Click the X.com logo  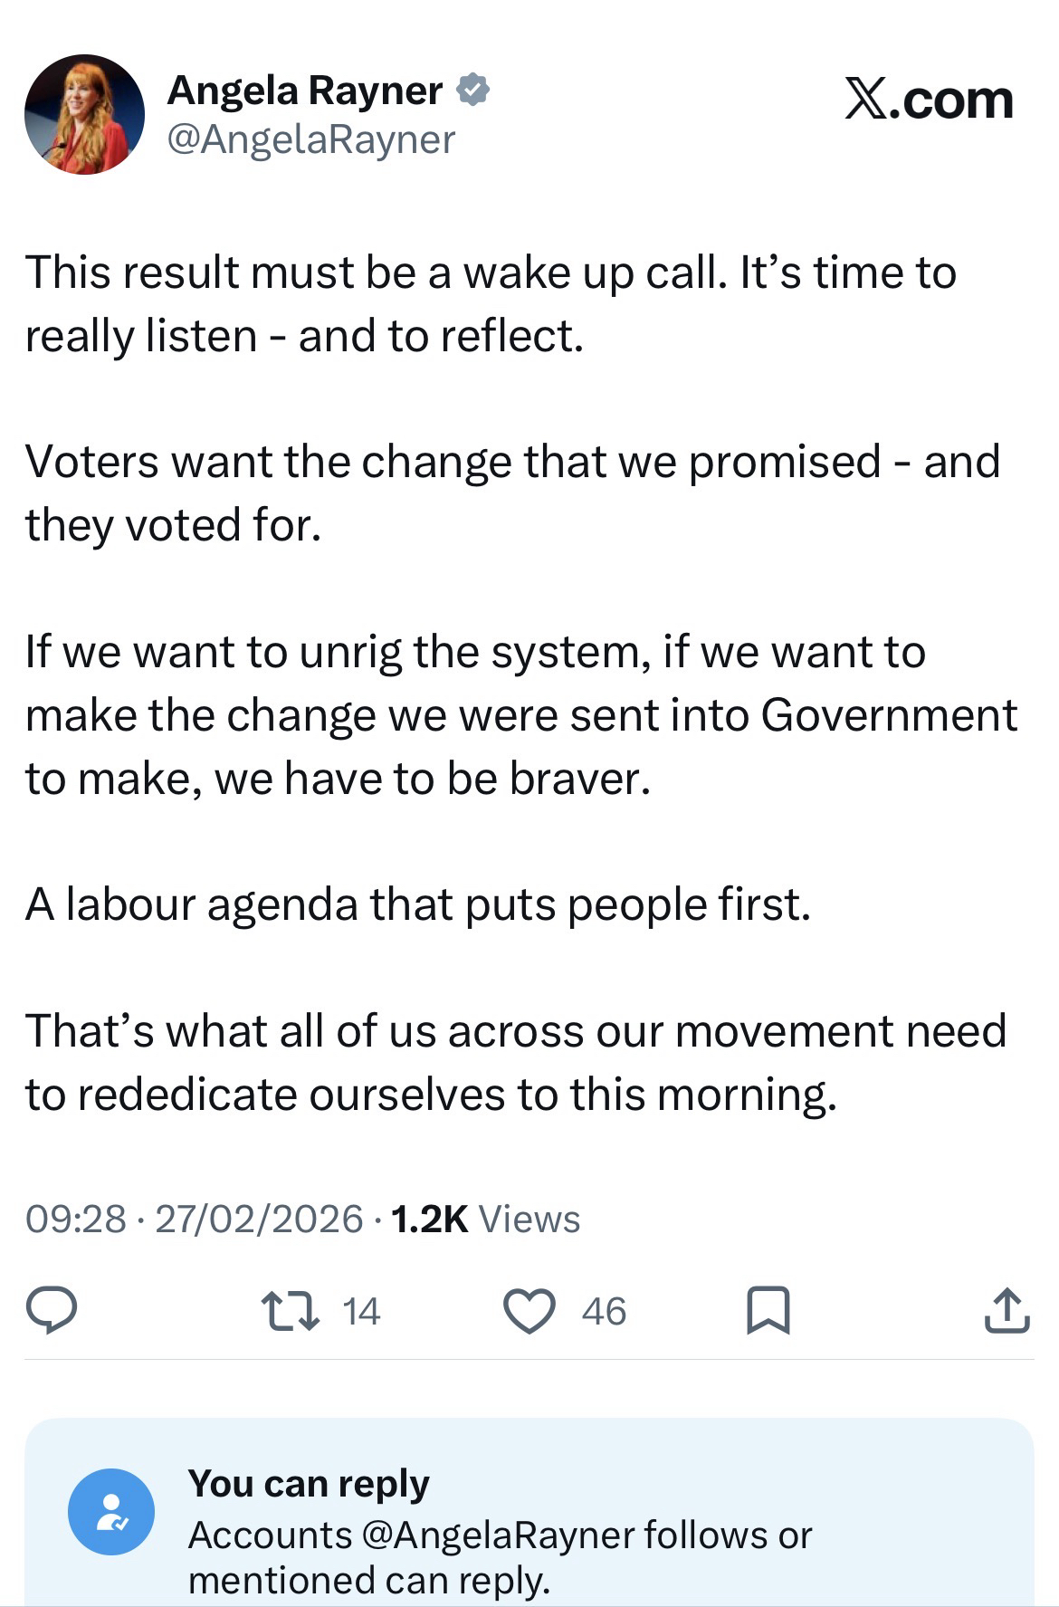click(x=929, y=99)
